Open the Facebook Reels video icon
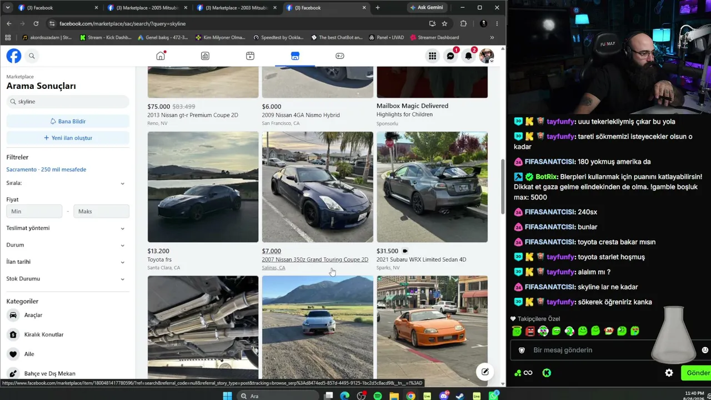Image resolution: width=711 pixels, height=400 pixels. pyautogui.click(x=250, y=56)
